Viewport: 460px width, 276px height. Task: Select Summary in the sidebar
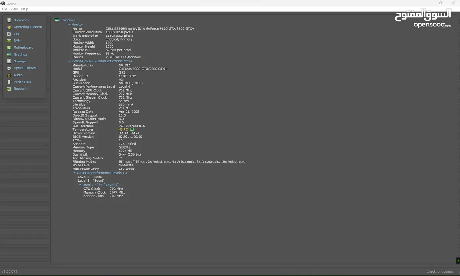point(21,20)
